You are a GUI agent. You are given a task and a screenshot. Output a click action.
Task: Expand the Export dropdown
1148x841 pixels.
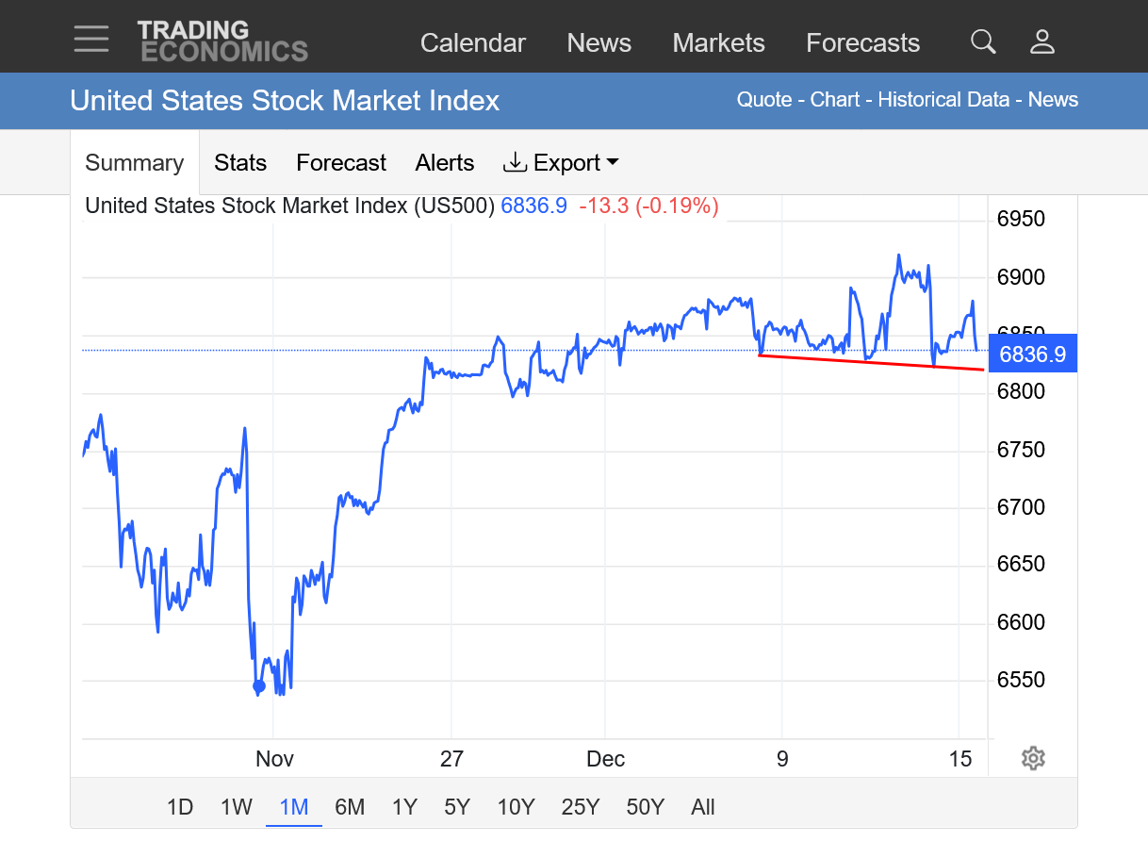[561, 163]
